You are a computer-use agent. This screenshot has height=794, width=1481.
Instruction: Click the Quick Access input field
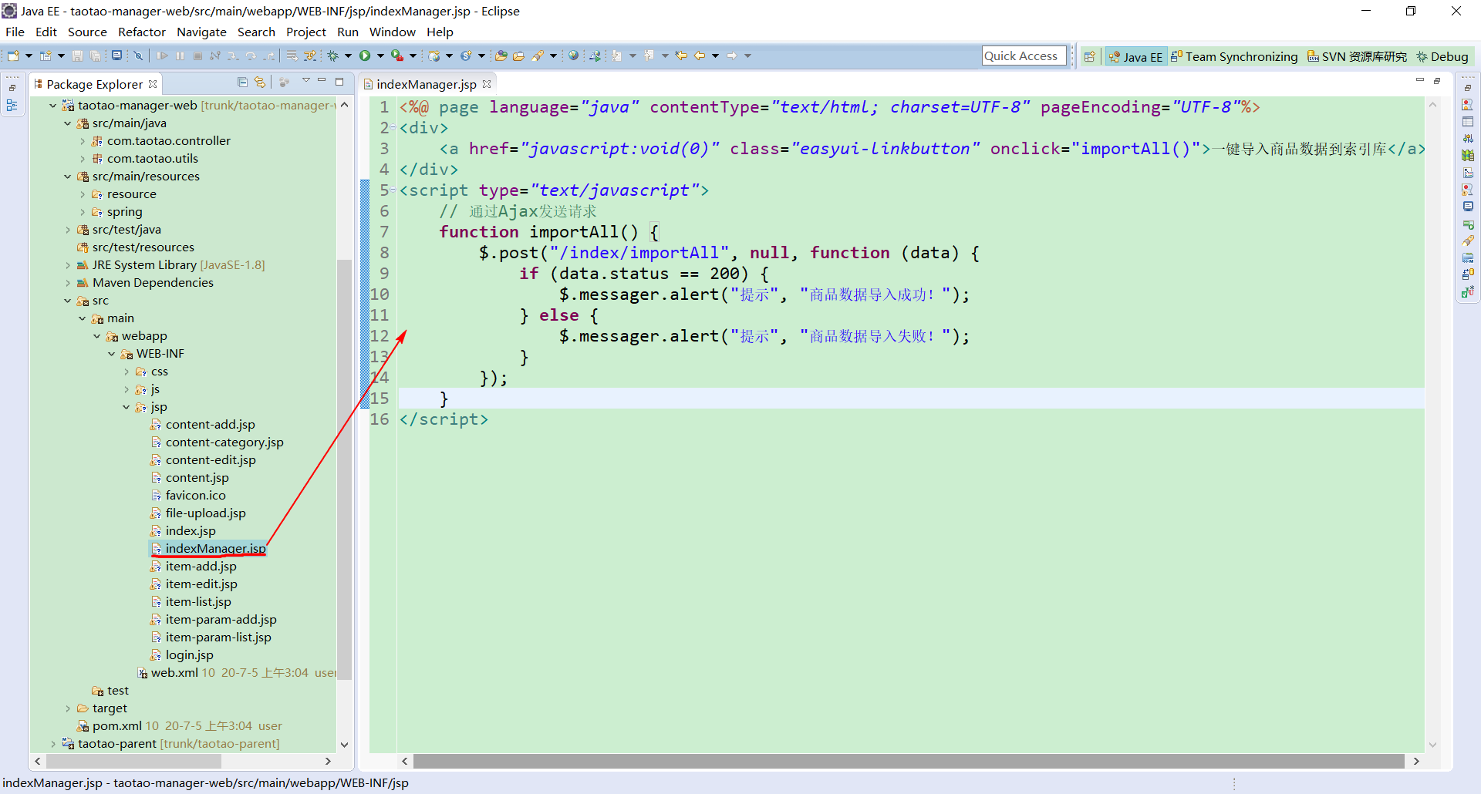tap(1024, 56)
